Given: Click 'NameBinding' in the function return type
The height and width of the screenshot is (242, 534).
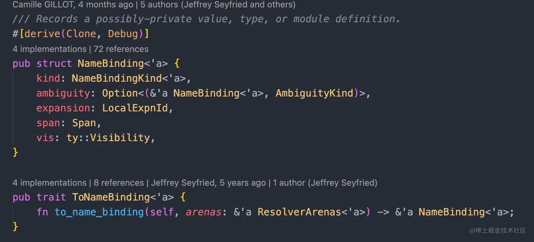Looking at the screenshot, I should click(452, 212).
